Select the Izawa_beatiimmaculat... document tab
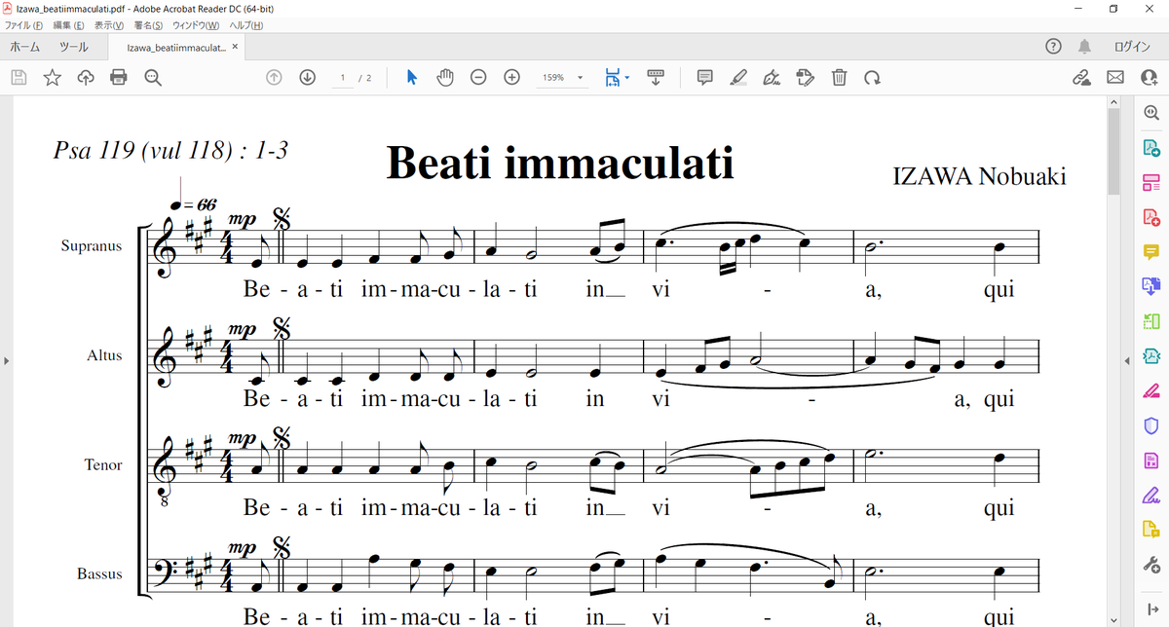Viewport: 1169px width, 627px height. 176,47
